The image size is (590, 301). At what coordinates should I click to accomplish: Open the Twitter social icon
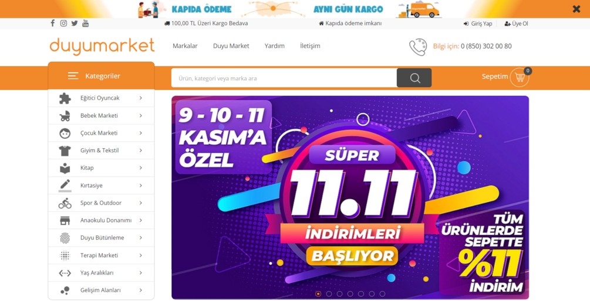pyautogui.click(x=75, y=23)
